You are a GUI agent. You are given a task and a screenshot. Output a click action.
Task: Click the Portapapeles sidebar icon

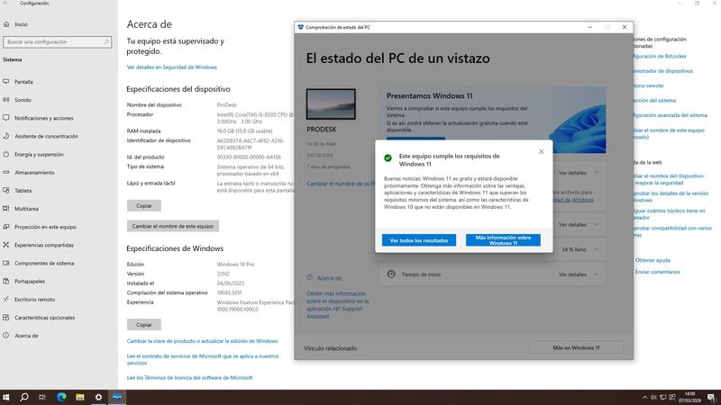pyautogui.click(x=6, y=281)
